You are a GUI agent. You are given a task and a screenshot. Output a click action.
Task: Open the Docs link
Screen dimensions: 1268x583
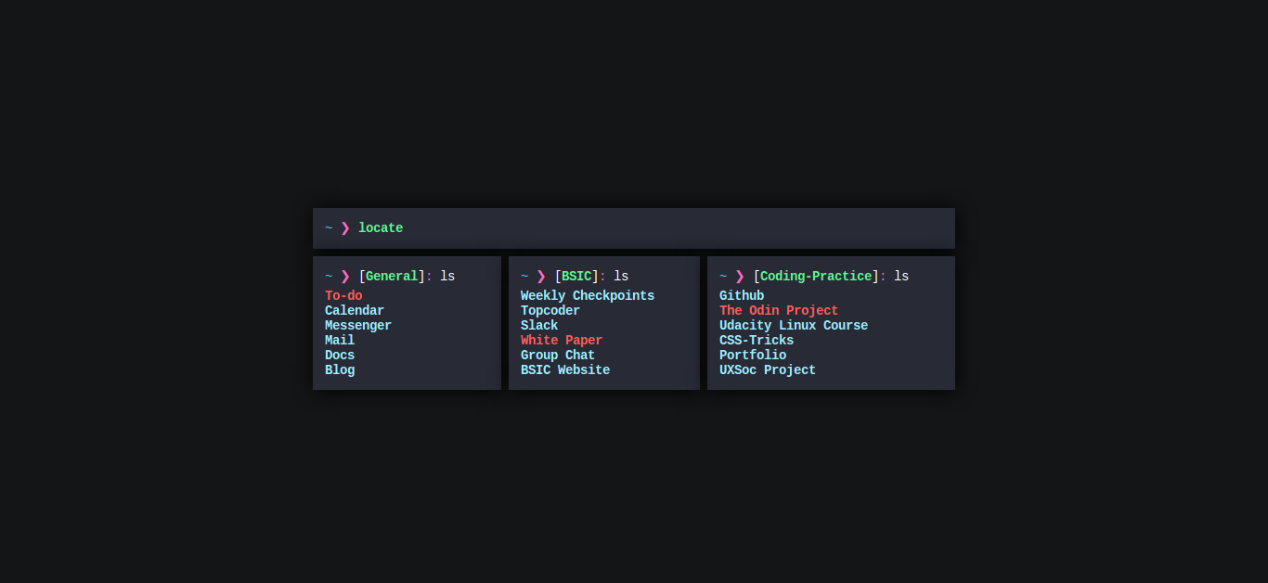(340, 356)
